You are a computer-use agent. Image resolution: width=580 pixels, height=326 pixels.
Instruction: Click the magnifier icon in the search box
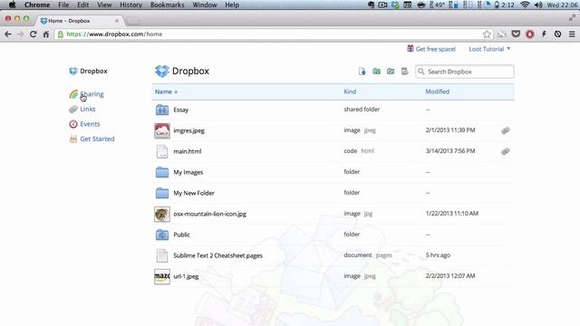(421, 72)
